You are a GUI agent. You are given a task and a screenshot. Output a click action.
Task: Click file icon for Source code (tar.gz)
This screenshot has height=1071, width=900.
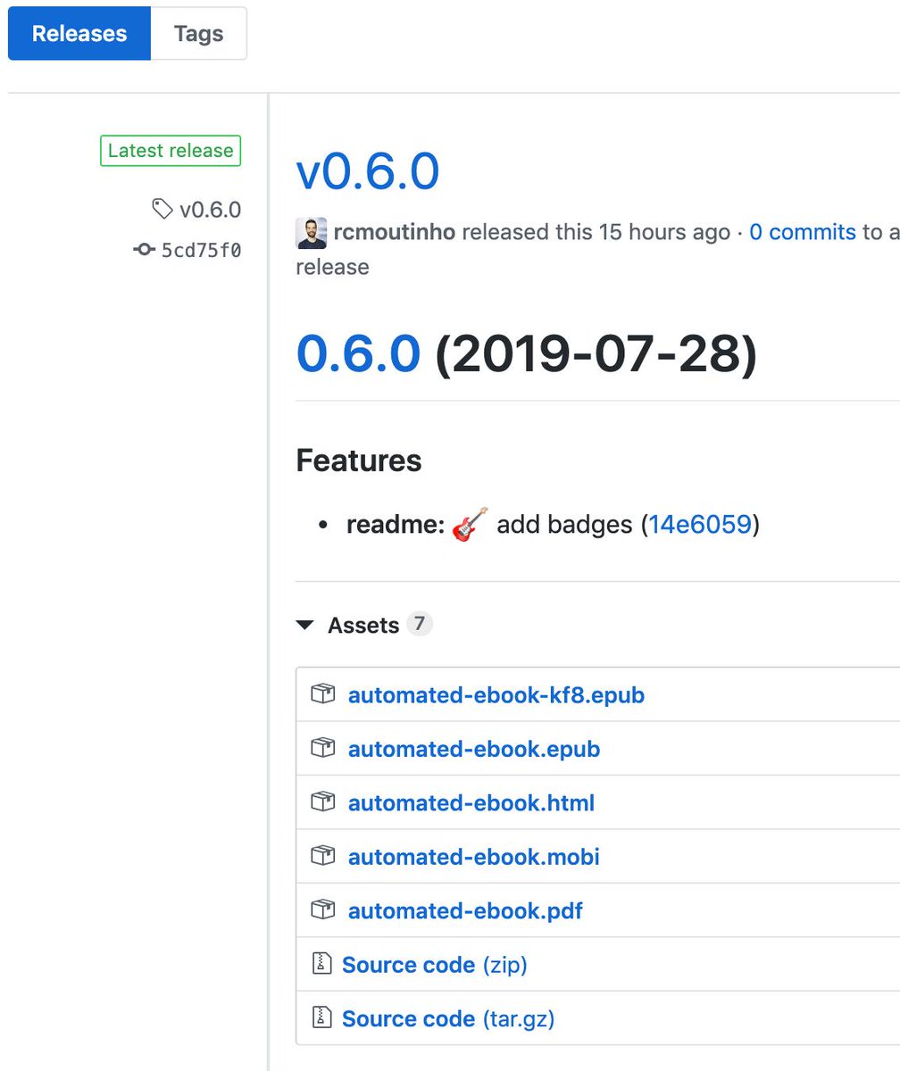321,1017
